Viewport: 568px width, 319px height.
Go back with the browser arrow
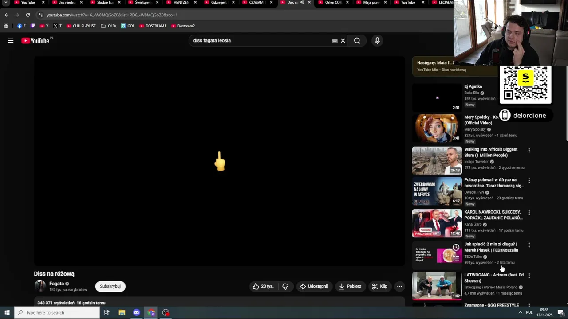pyautogui.click(x=6, y=15)
